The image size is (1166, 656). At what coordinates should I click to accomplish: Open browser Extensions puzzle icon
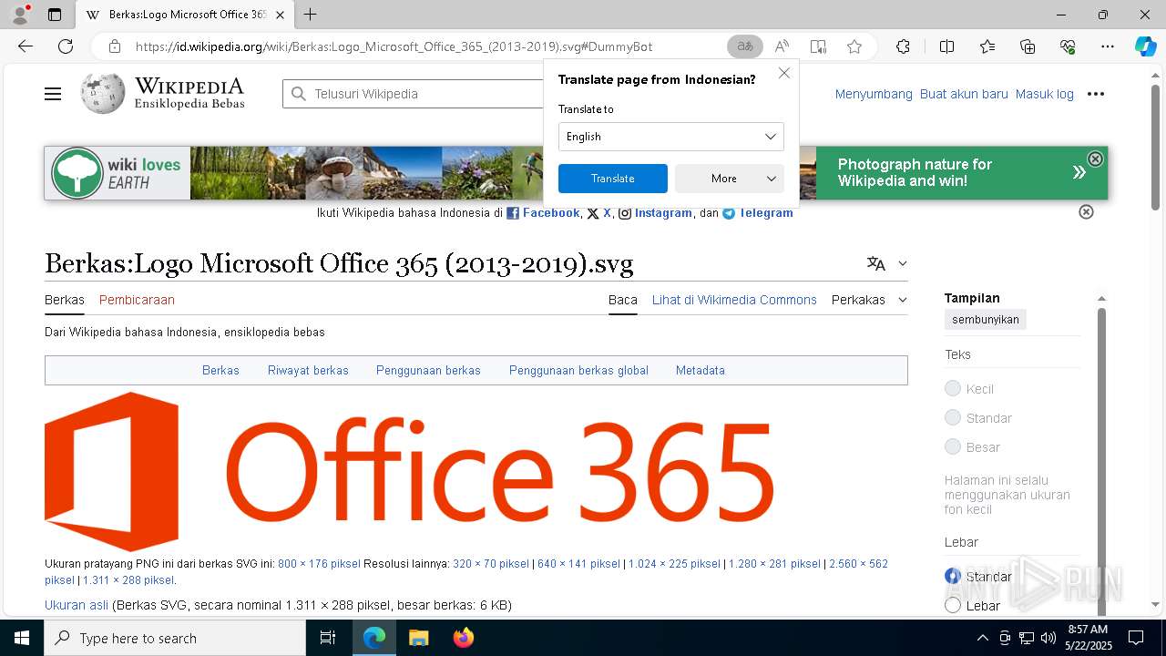(x=903, y=46)
